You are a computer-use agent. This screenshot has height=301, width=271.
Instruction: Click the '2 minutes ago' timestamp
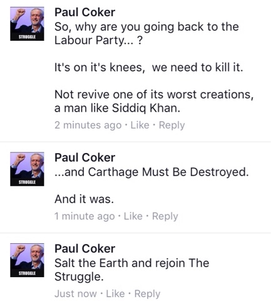88,125
